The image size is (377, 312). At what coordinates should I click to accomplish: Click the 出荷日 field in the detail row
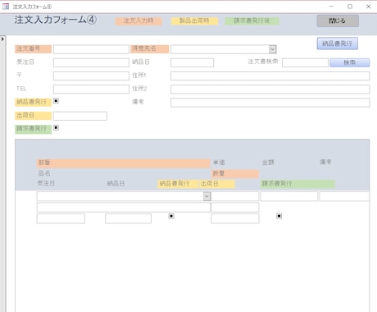click(x=235, y=218)
